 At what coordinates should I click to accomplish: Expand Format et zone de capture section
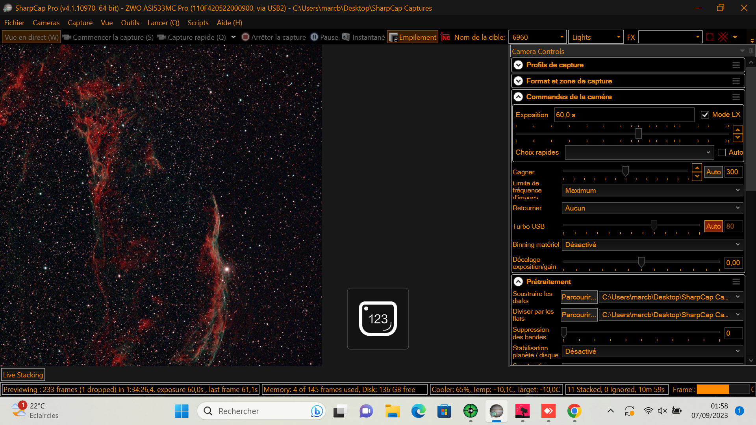coord(519,81)
